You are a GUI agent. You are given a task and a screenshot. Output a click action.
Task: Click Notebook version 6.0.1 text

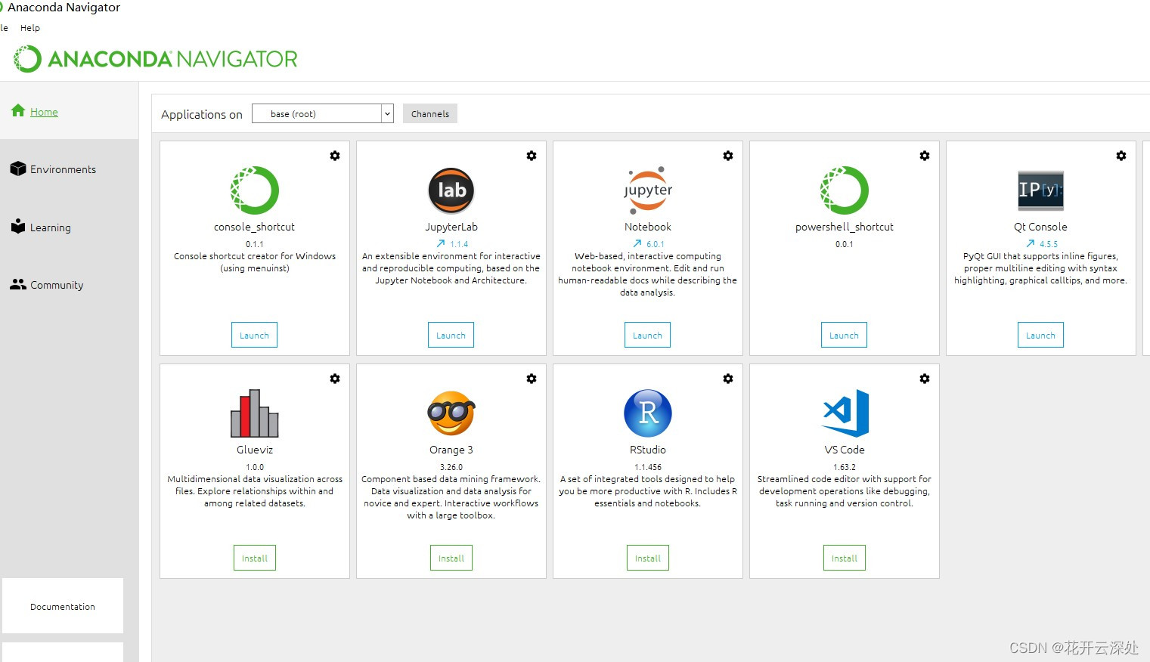656,244
